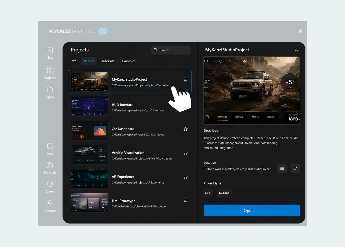This screenshot has width=345, height=247.
Task: Mark AR Experience as favorite
Action: (186, 177)
